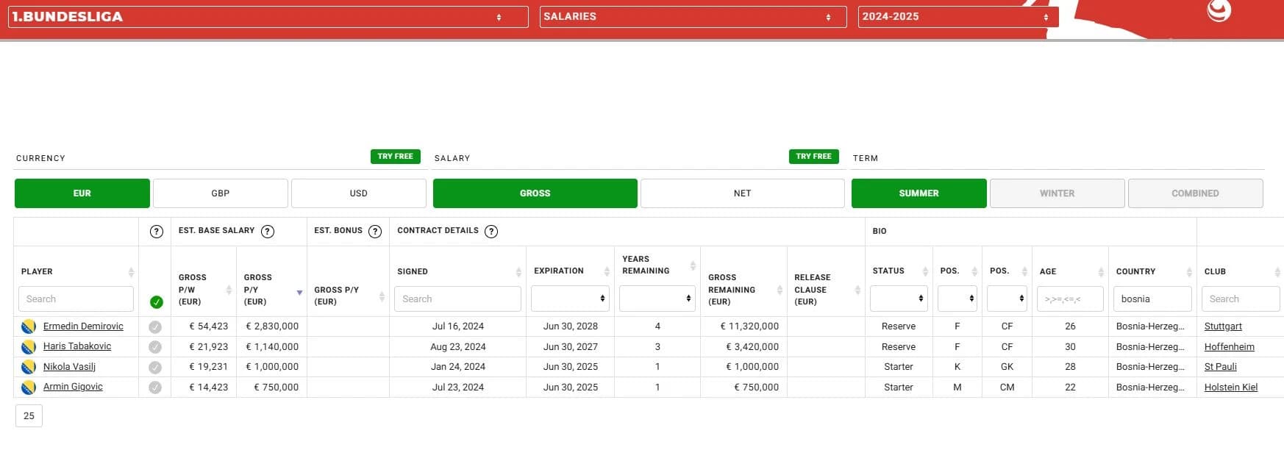Viewport: 1284px width, 450px height.
Task: Click Bosnia flag icon beside Ermedin Demirovic
Action: (x=29, y=327)
